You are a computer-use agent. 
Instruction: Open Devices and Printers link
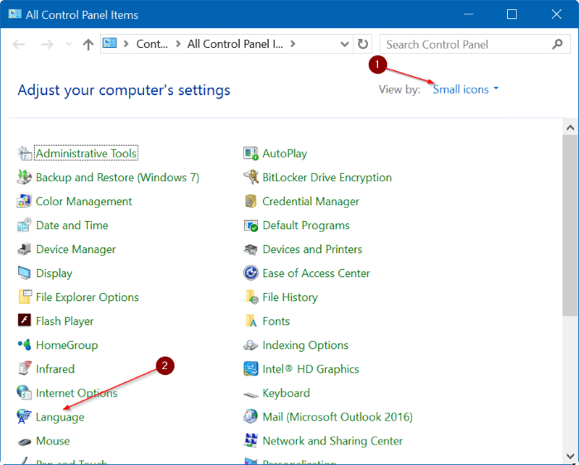tap(312, 249)
